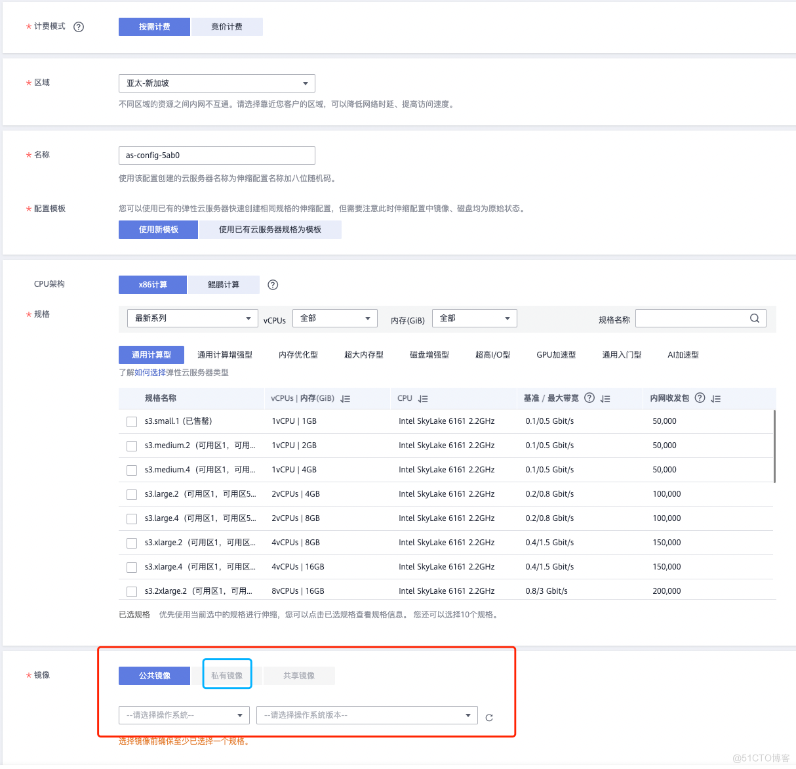Open the 请选择操作系统 dropdown
This screenshot has height=769, width=796.
coord(184,715)
